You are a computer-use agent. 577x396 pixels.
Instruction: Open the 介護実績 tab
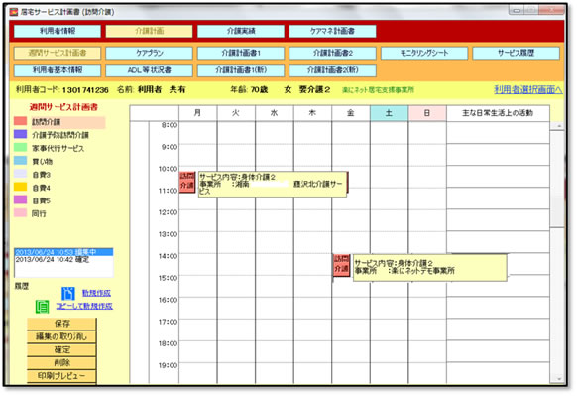[241, 31]
